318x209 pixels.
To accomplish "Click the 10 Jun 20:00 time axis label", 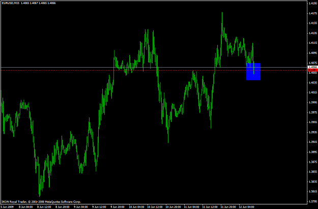I will coord(173,207).
